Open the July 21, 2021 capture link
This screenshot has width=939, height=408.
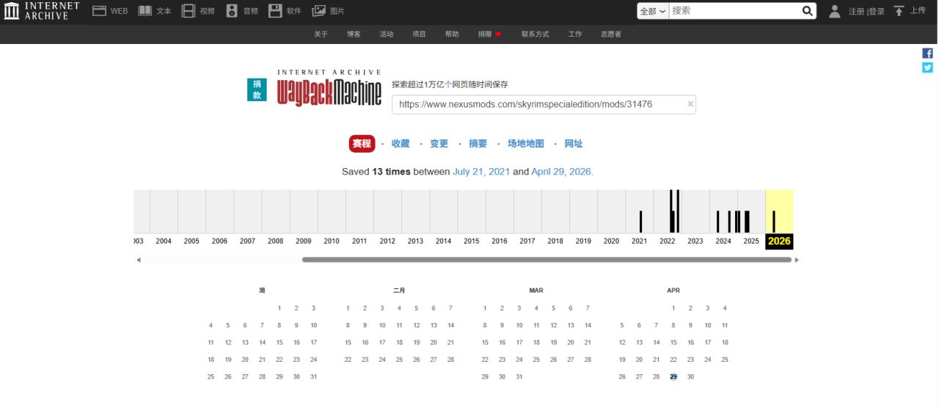click(x=481, y=172)
